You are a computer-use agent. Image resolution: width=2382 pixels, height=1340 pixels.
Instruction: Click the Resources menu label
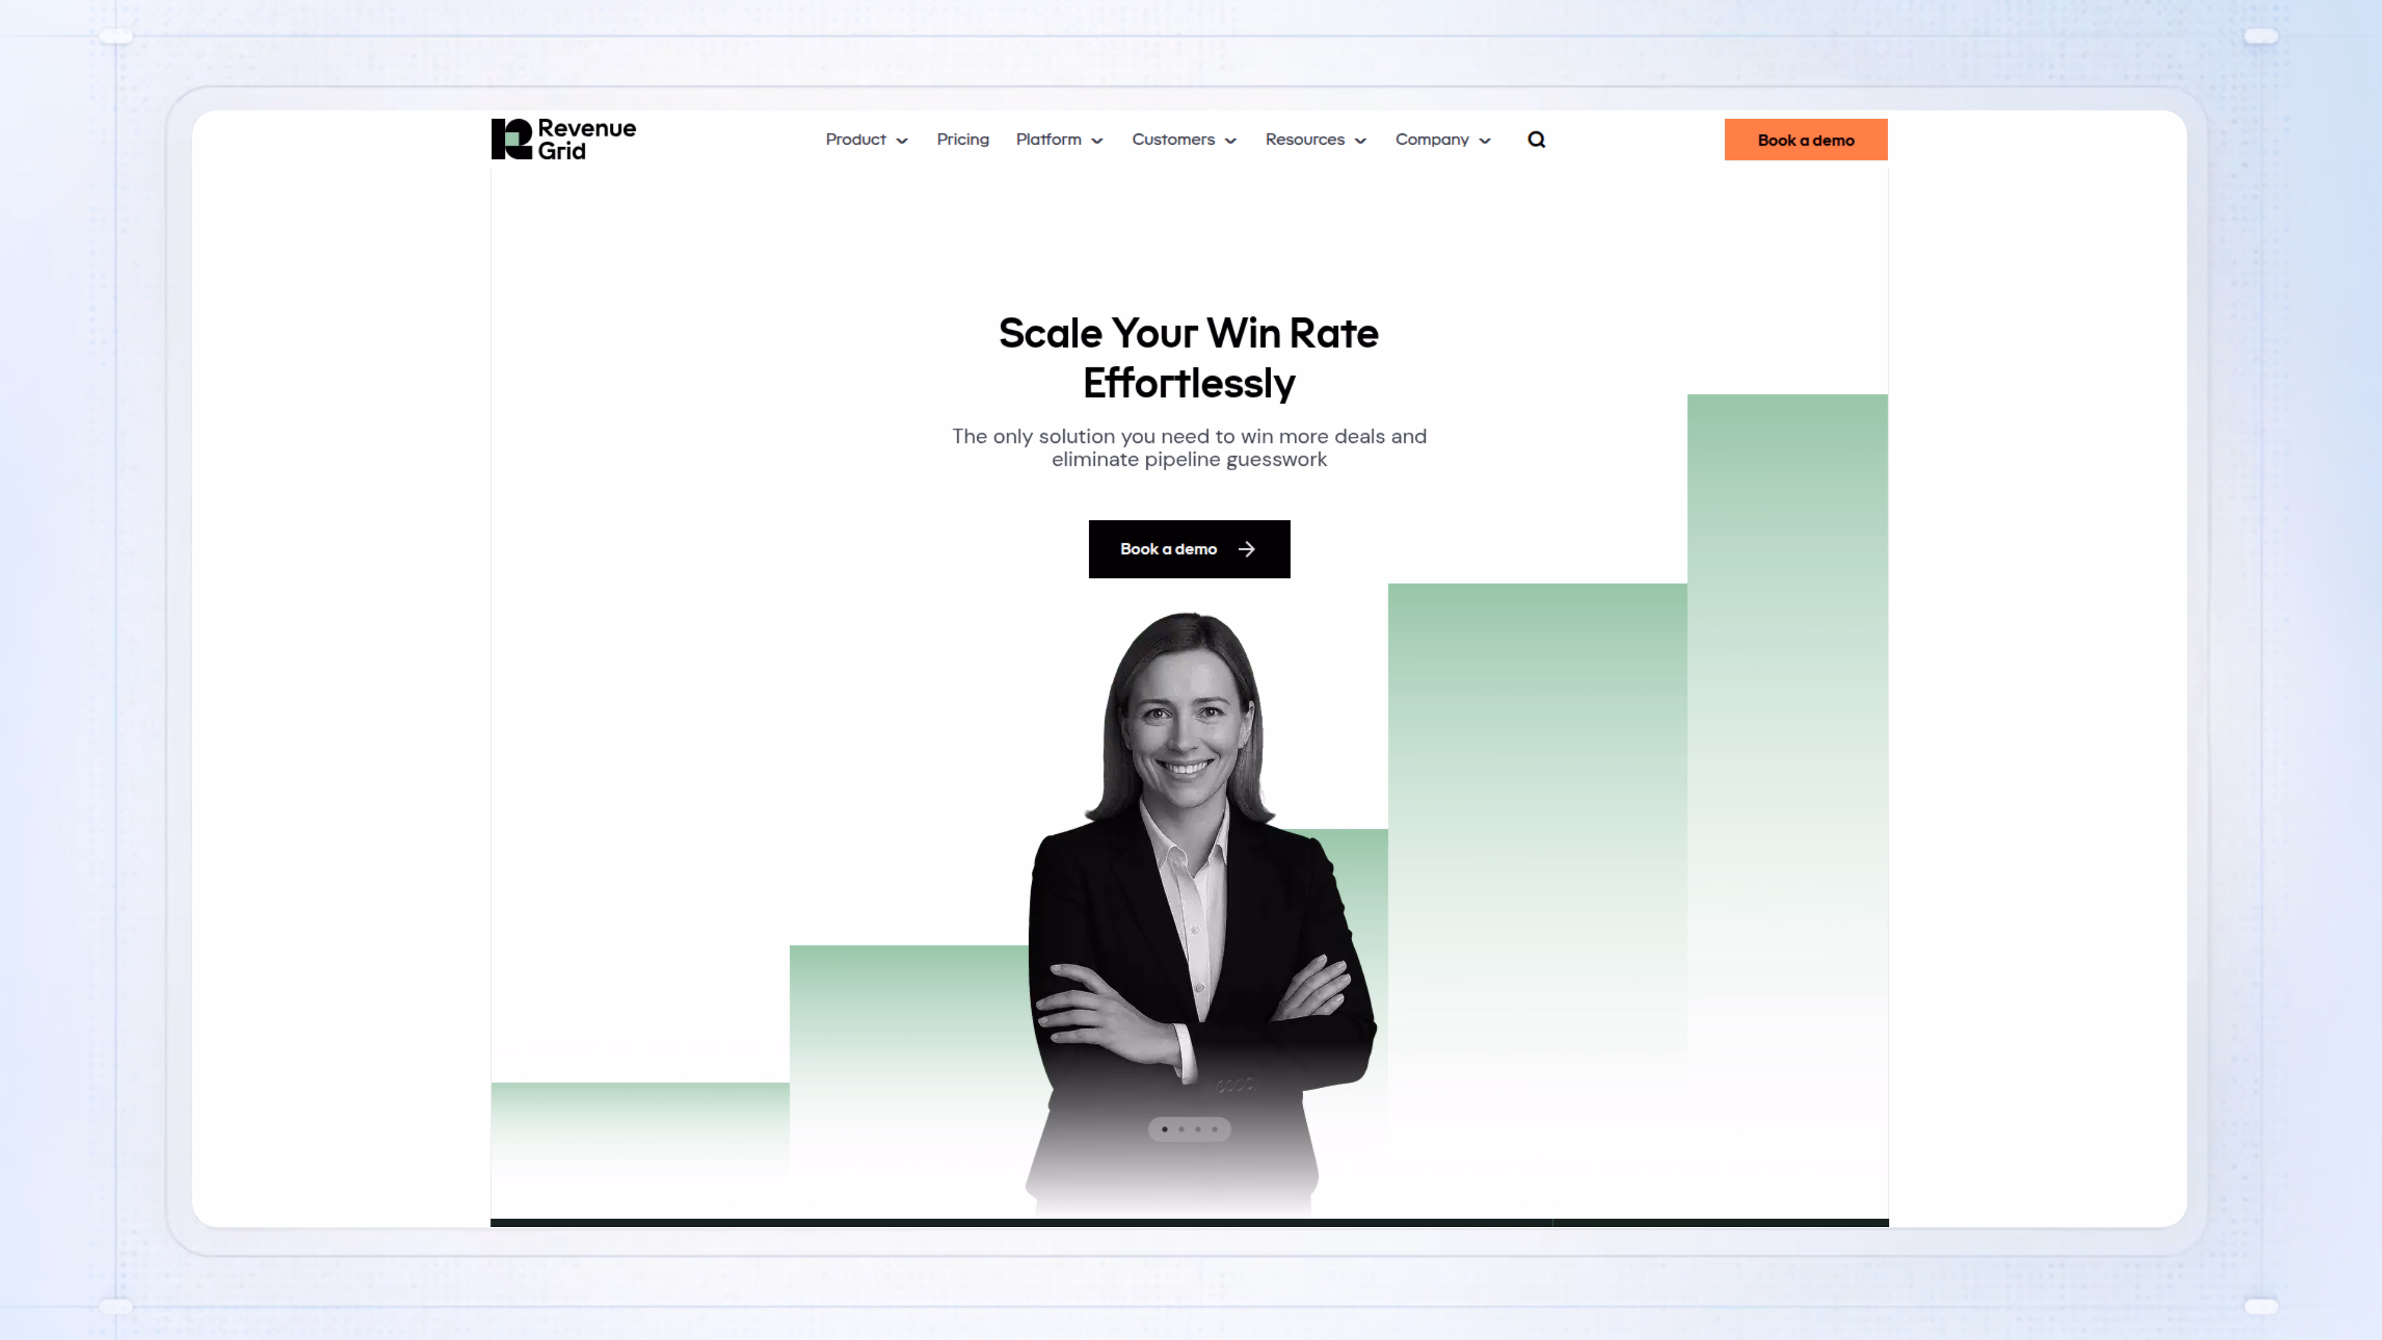(1305, 140)
